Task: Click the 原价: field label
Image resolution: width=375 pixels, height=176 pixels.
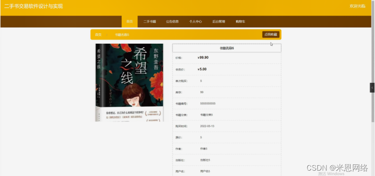Action: coord(179,137)
